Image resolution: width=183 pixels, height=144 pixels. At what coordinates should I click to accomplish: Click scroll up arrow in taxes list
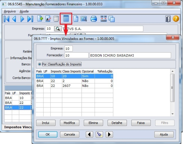click(x=173, y=71)
